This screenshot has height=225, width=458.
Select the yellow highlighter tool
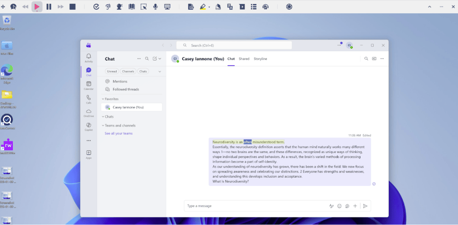[203, 7]
